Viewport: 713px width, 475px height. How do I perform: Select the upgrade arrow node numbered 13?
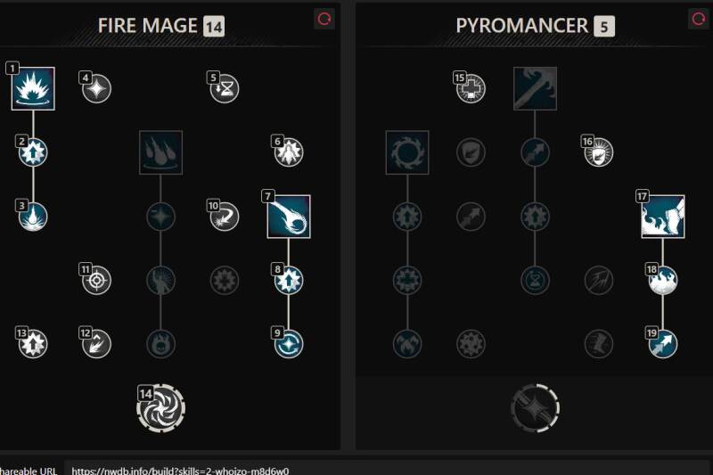click(x=33, y=344)
